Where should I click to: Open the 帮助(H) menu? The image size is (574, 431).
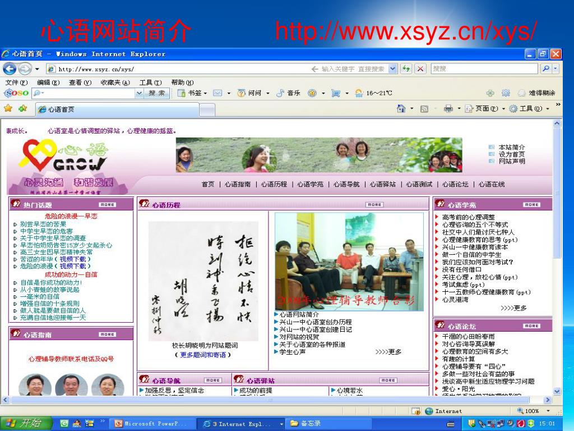(182, 82)
